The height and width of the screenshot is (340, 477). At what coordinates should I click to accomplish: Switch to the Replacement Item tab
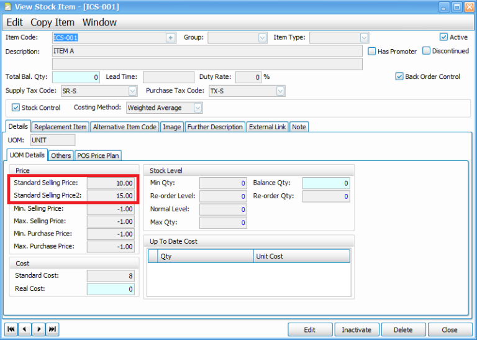point(60,127)
